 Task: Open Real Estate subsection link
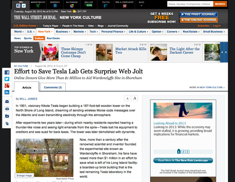click(53, 38)
